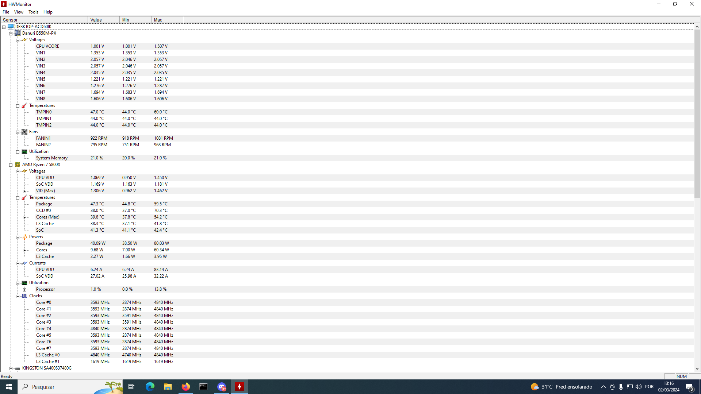The image size is (701, 394).
Task: Click the HWMonitor title bar logo icon
Action: pyautogui.click(x=4, y=4)
